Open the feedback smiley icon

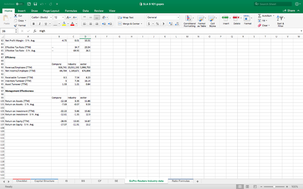pos(297,4)
